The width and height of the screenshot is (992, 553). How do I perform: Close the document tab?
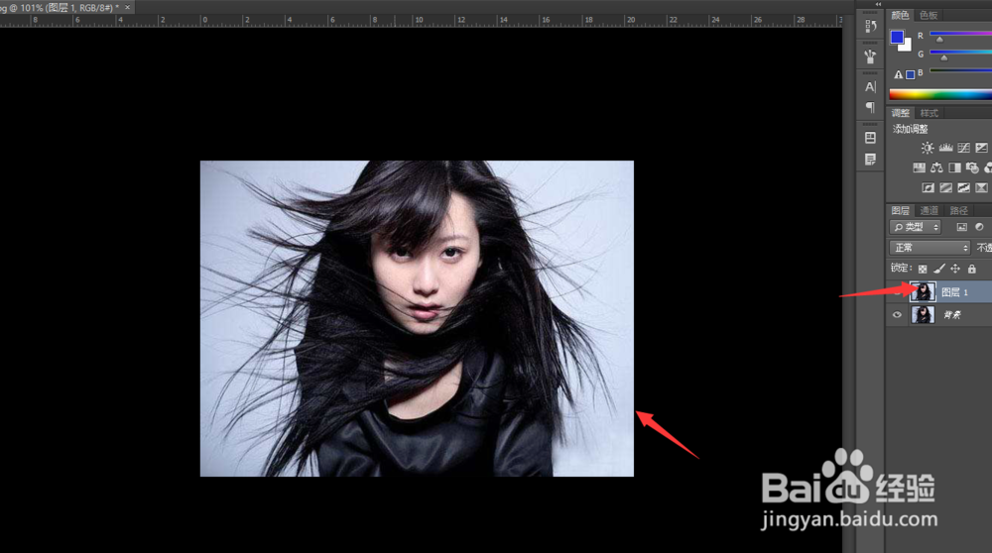click(x=127, y=8)
